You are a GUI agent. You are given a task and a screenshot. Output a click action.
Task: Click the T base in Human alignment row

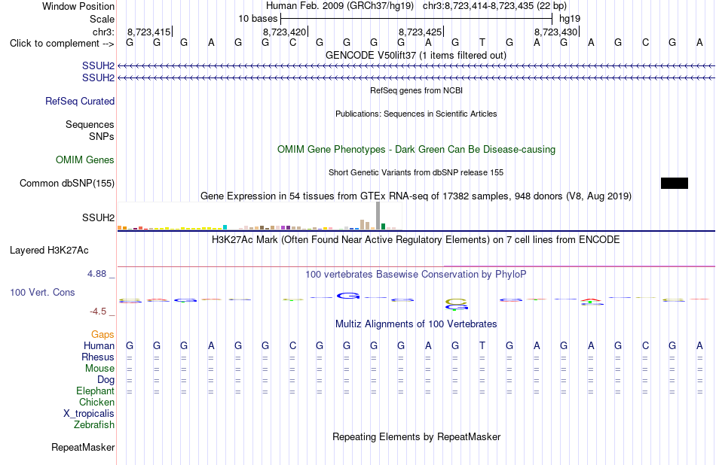(x=482, y=345)
